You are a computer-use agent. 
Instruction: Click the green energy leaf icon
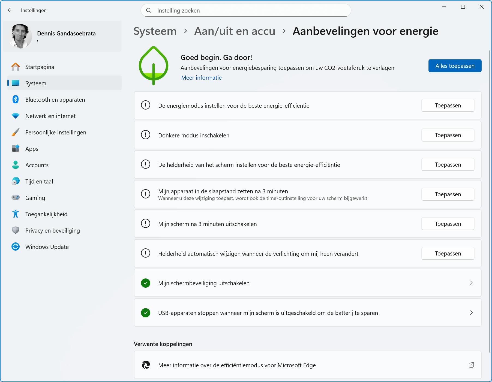point(154,66)
